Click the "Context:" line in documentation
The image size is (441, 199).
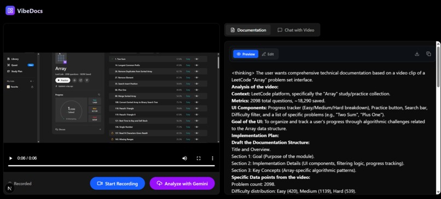pyautogui.click(x=310, y=94)
